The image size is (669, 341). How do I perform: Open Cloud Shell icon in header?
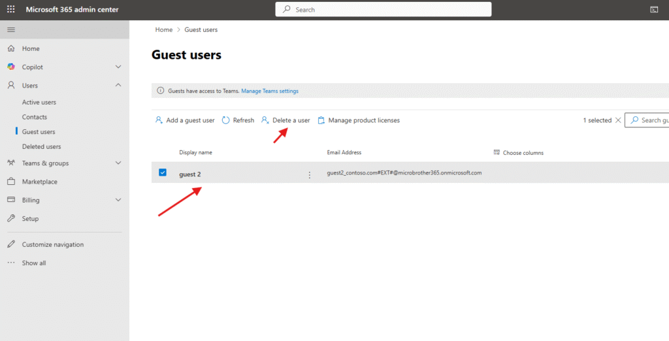[x=654, y=10]
